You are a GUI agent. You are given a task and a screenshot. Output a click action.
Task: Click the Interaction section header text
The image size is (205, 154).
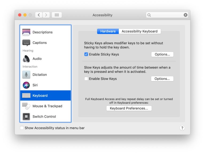tap(30, 66)
